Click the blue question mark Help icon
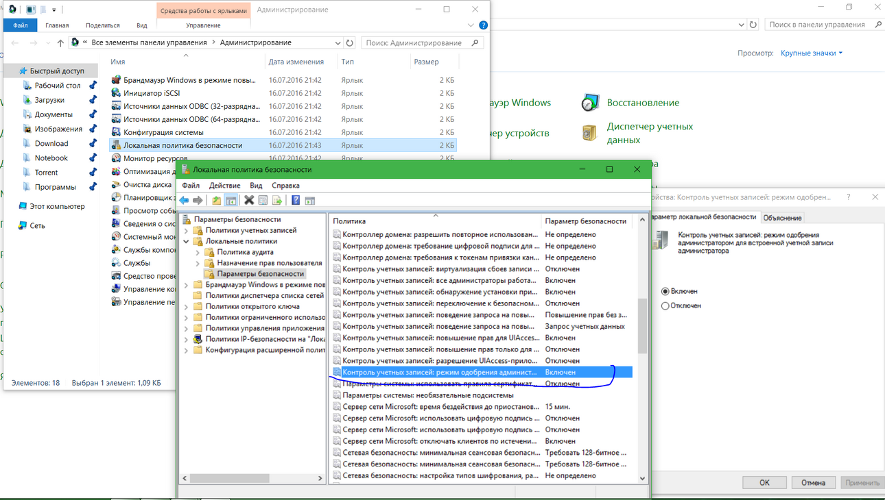Viewport: 885px width, 500px height. (x=296, y=201)
